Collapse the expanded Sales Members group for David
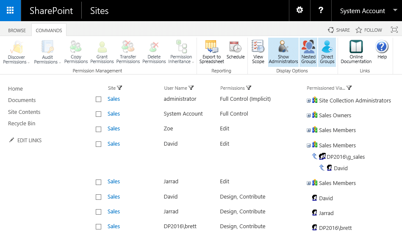 coord(309,146)
